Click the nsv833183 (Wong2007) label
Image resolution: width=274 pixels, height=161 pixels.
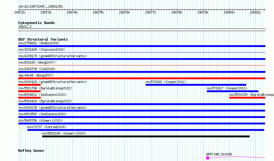coord(37,62)
